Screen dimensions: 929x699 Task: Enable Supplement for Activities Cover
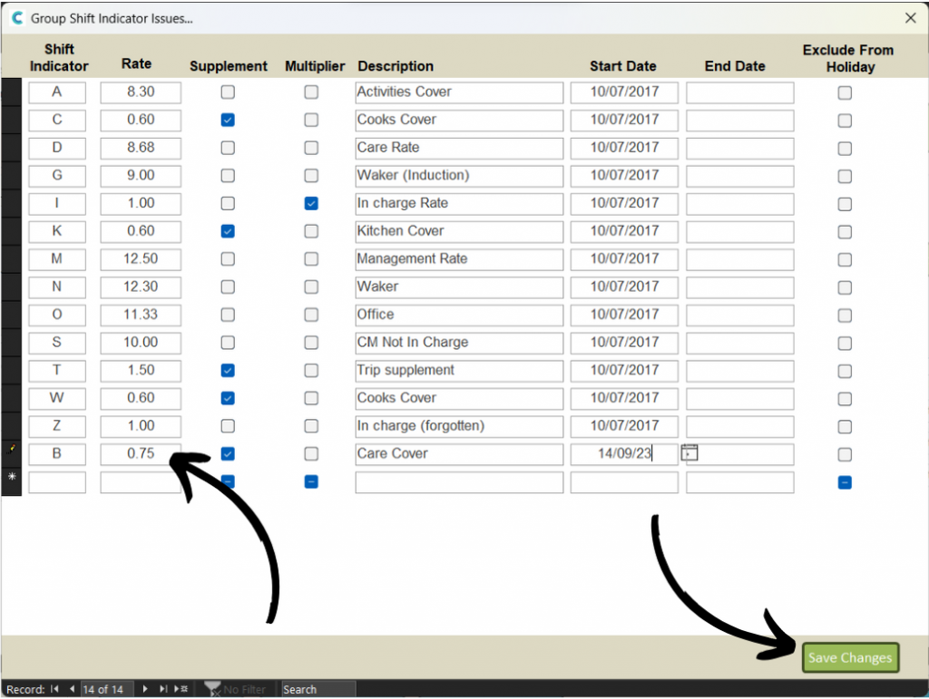[x=228, y=92]
